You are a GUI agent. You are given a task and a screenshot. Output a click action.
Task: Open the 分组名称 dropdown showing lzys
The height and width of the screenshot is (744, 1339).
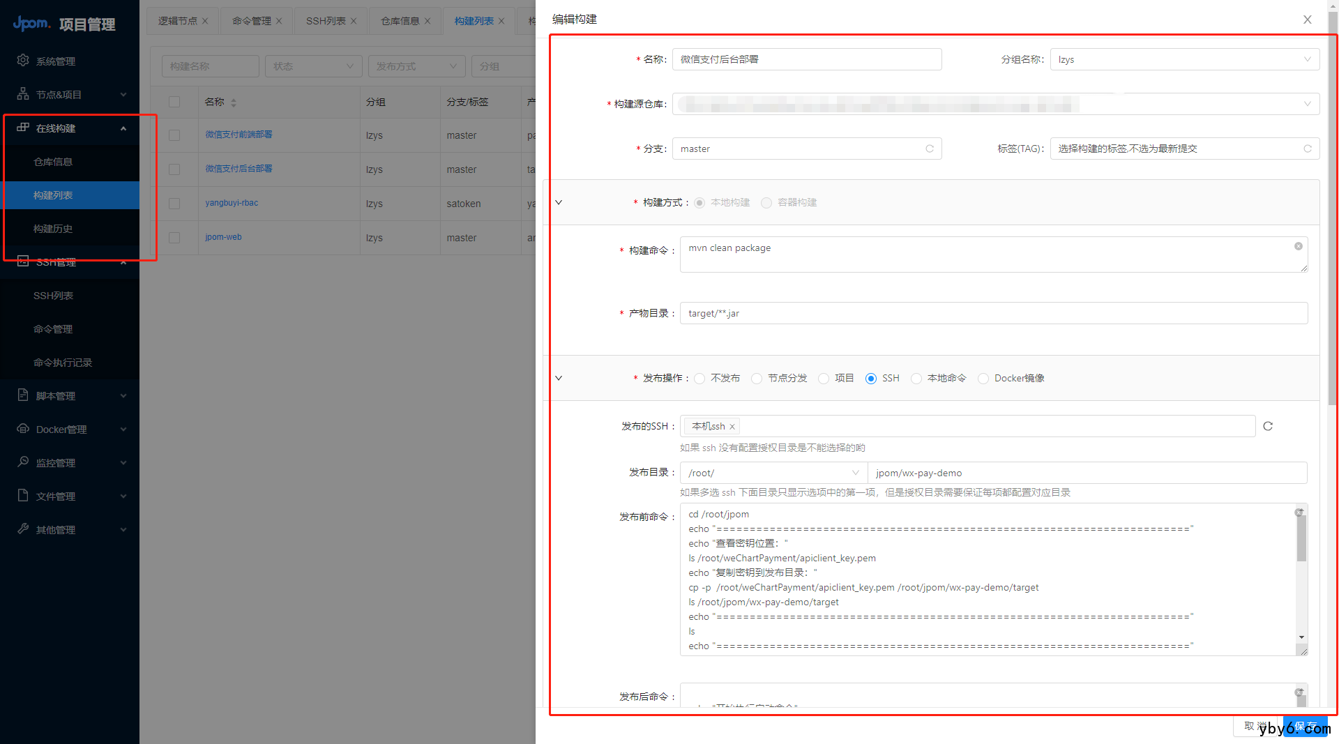coord(1184,59)
